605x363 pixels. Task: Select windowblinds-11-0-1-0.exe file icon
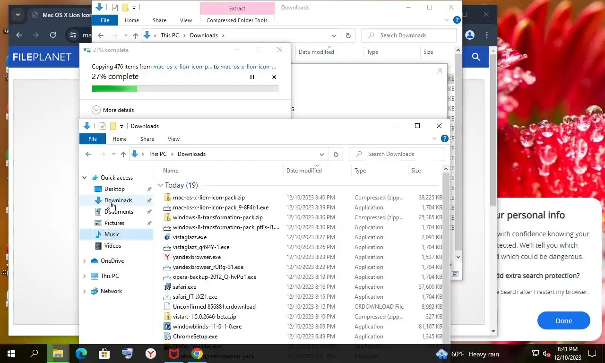tap(167, 327)
